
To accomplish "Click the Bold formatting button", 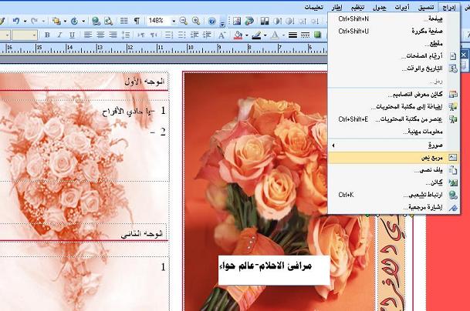I will (47, 35).
